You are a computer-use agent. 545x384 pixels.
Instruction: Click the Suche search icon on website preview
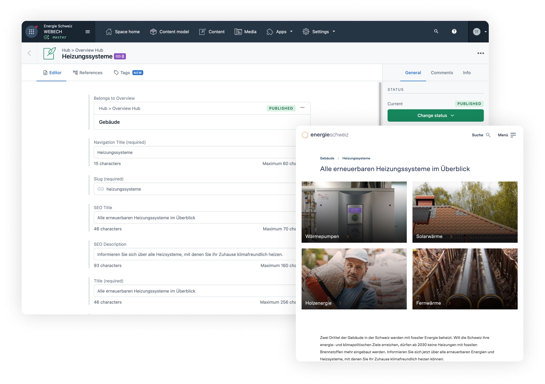click(x=488, y=135)
